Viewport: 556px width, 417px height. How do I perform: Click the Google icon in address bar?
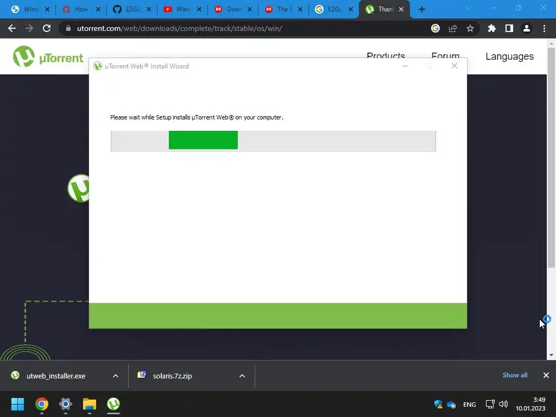tap(435, 28)
